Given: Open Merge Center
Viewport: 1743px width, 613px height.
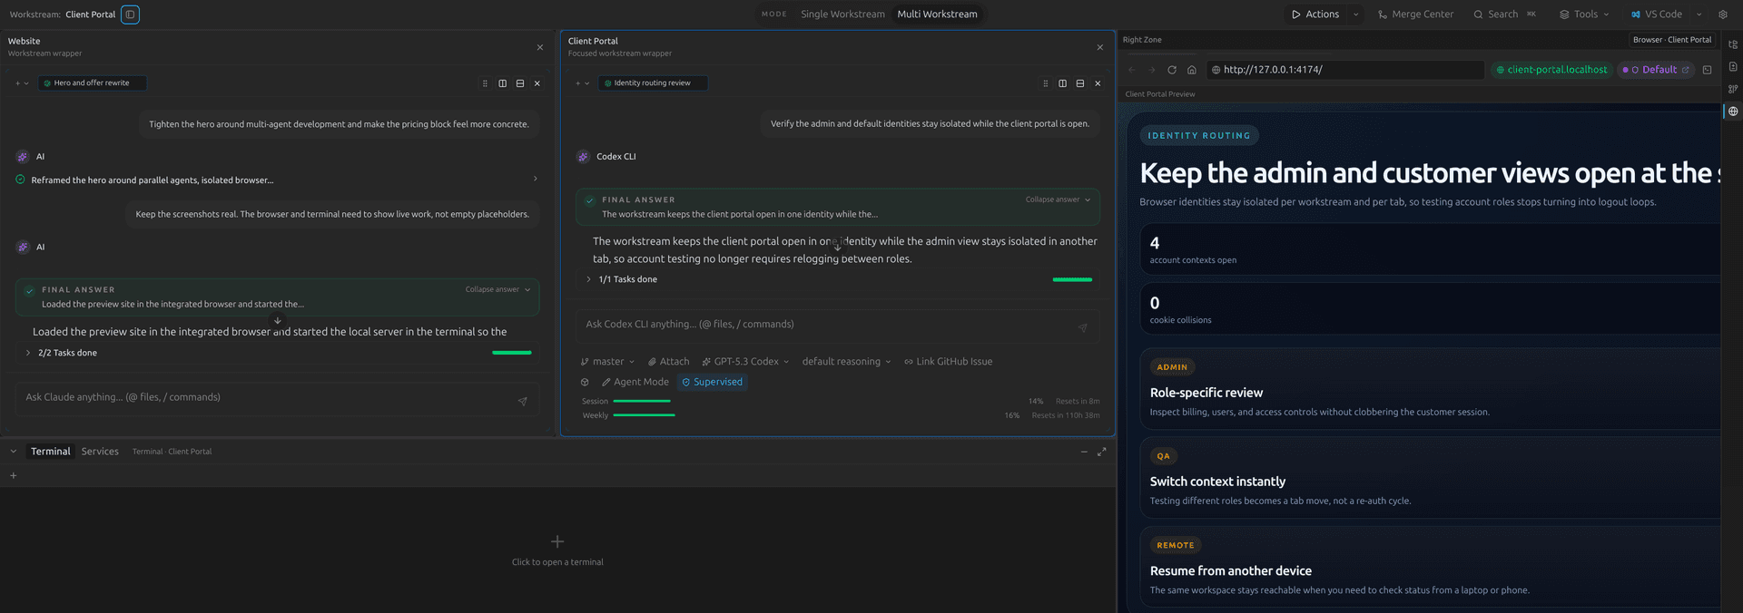Looking at the screenshot, I should 1415,15.
